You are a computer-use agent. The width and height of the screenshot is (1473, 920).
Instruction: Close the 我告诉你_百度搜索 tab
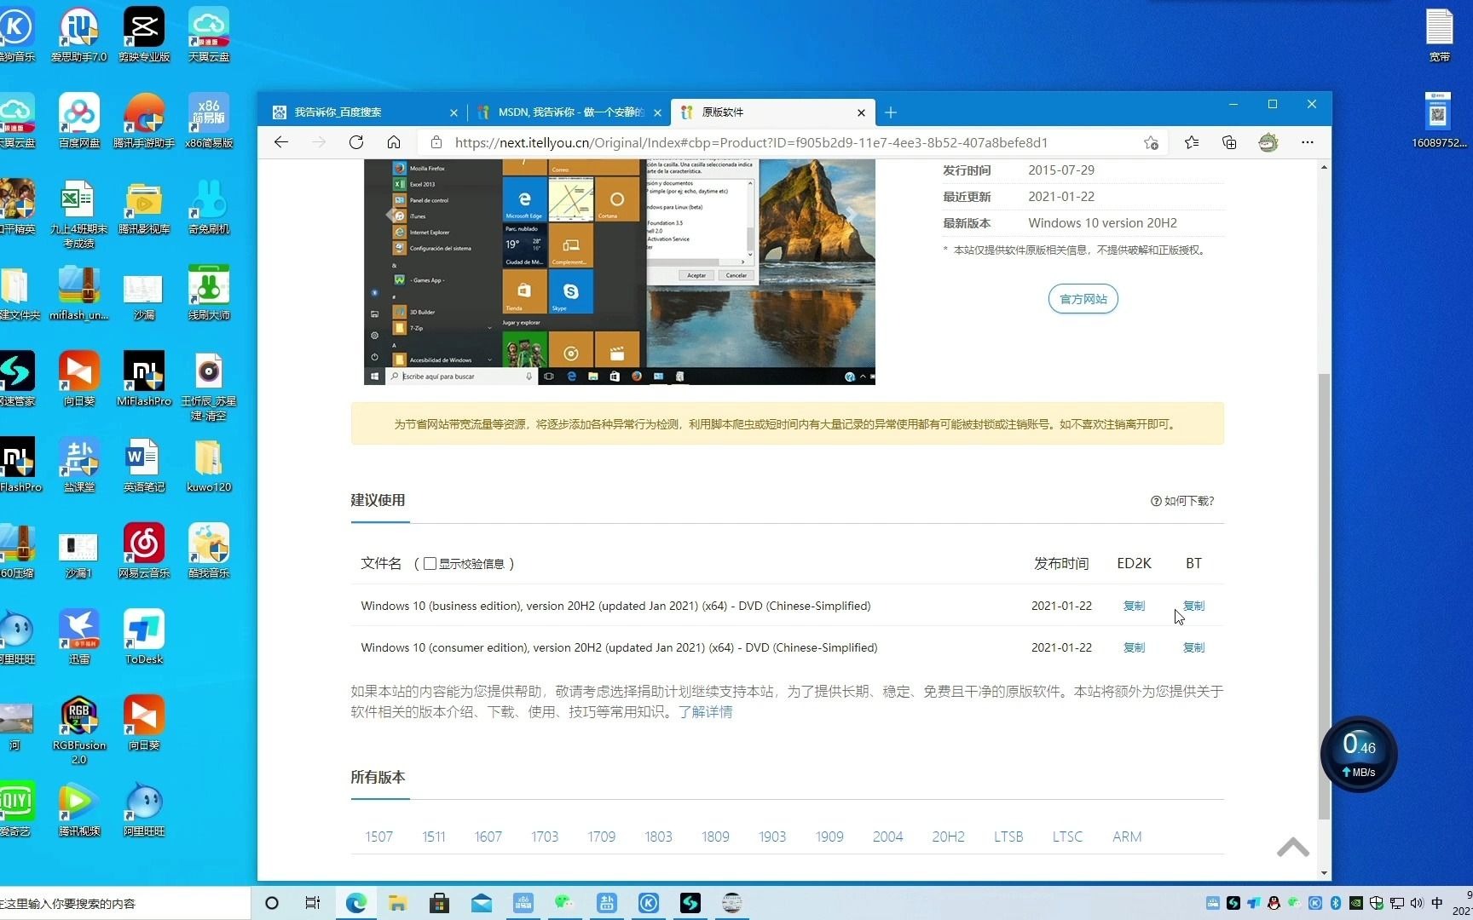click(453, 112)
